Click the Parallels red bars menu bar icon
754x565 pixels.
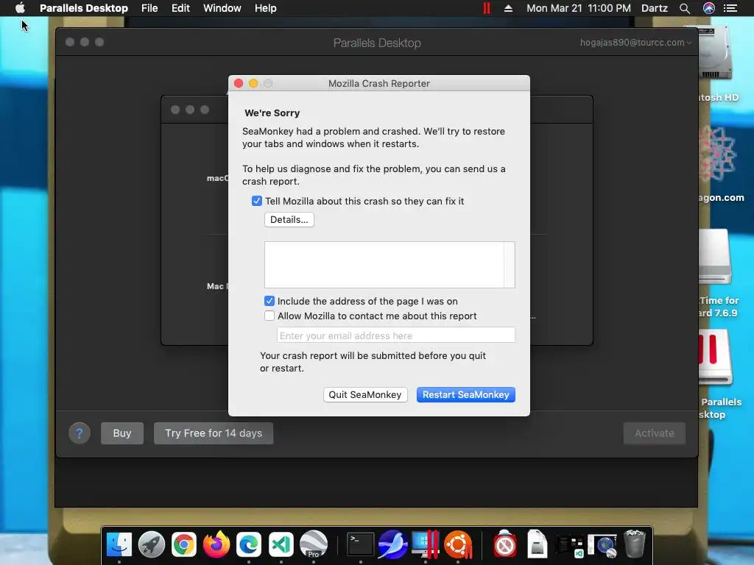pos(487,8)
